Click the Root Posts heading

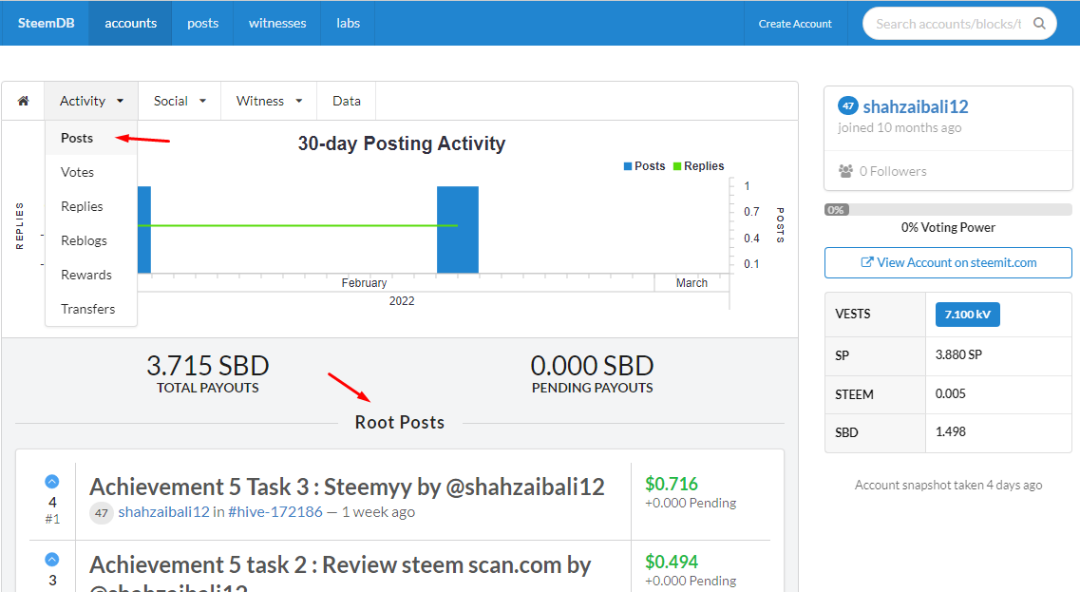400,423
